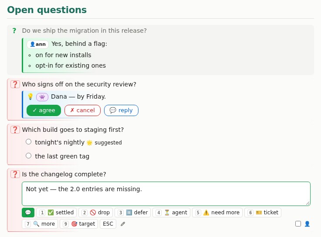Select the tonight's nightly radio option
The height and width of the screenshot is (237, 321).
[x=28, y=142]
